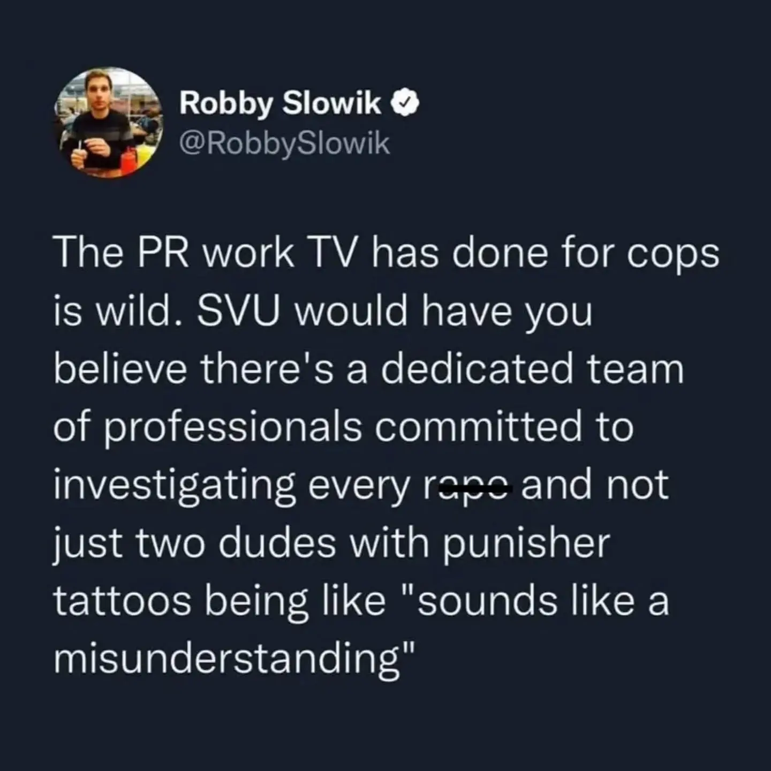Click the blue verified checkmark badge
Screen dimensions: 771x771
[x=405, y=104]
